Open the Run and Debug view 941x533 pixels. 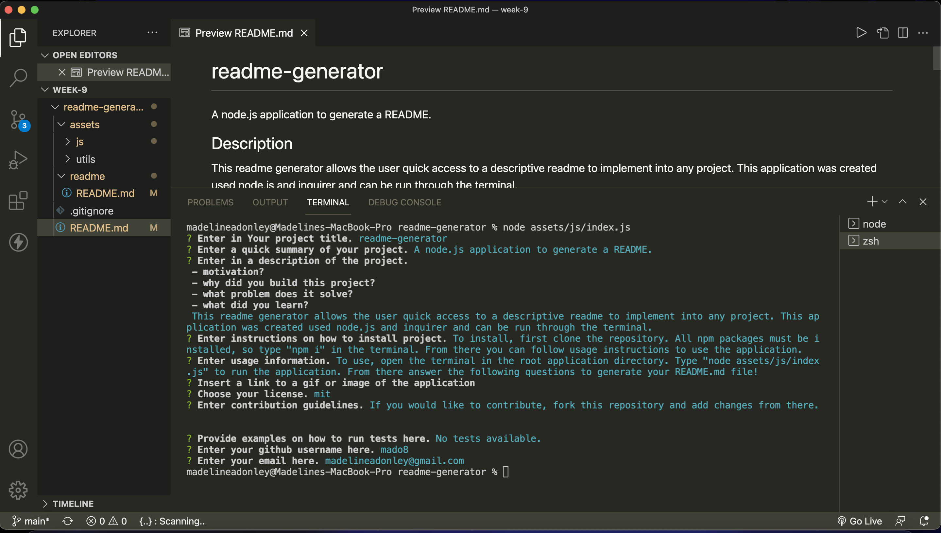pos(18,160)
